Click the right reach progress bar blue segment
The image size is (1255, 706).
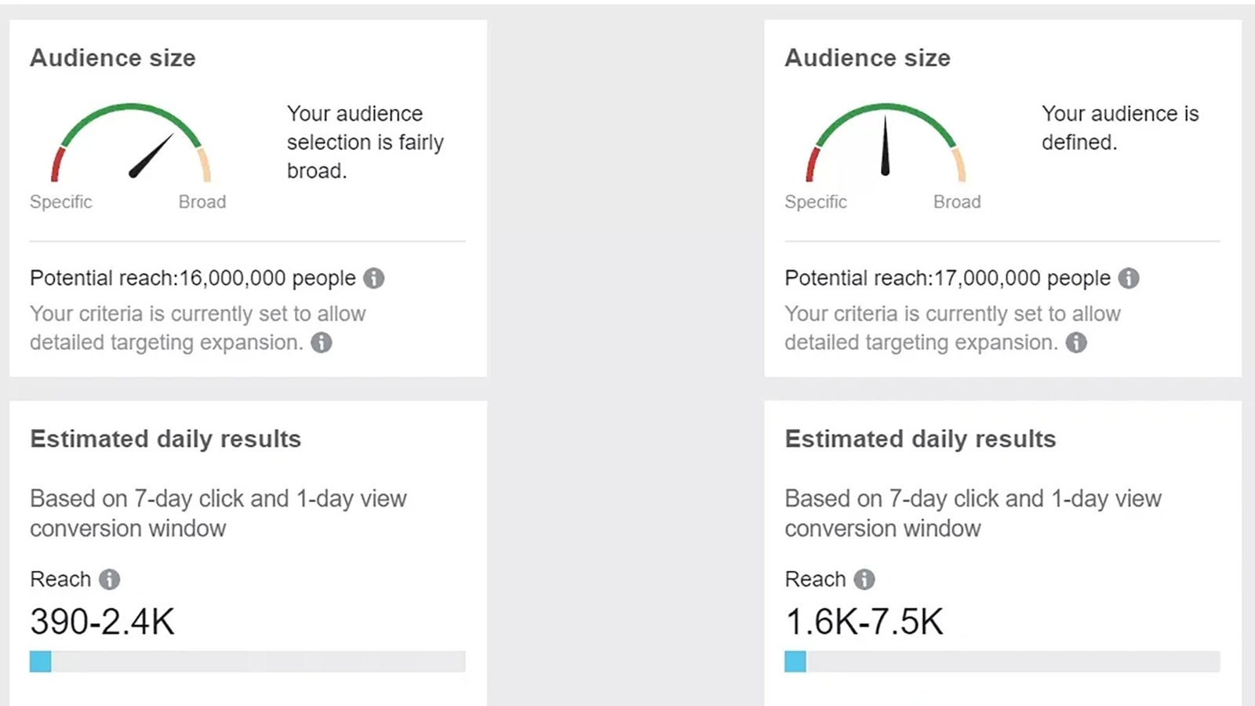tap(795, 661)
